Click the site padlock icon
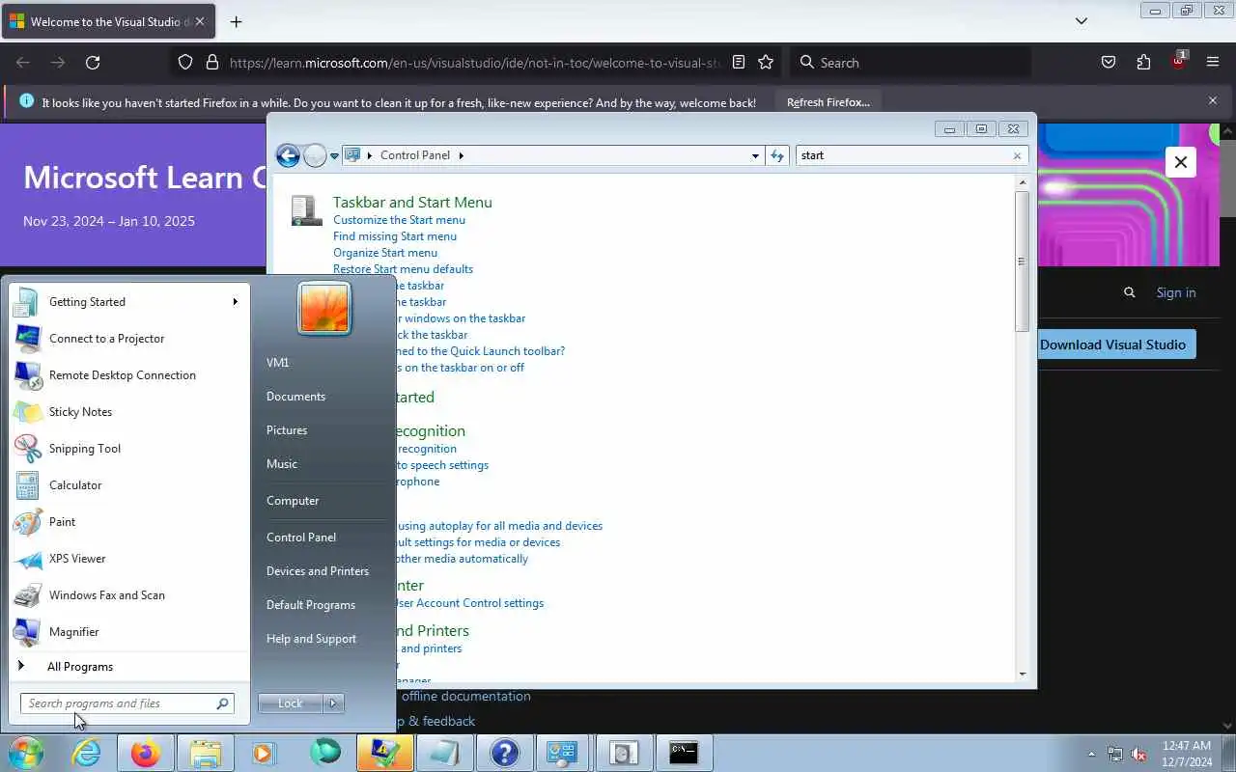The image size is (1236, 772). coord(212,63)
